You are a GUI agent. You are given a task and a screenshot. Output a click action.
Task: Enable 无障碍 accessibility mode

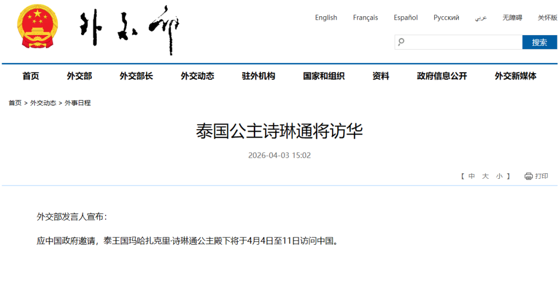[512, 18]
